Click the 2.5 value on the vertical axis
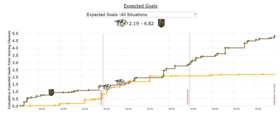This screenshot has width=280, height=118. tap(15, 70)
